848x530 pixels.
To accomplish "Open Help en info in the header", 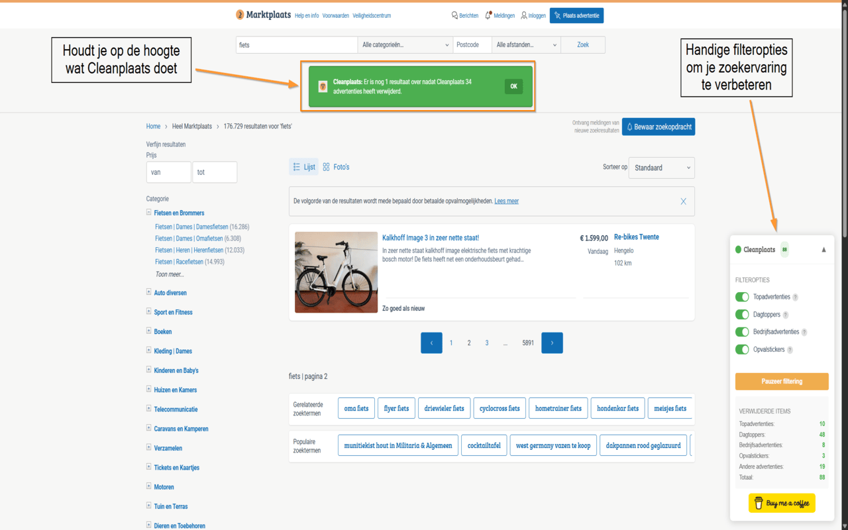I will pos(306,15).
